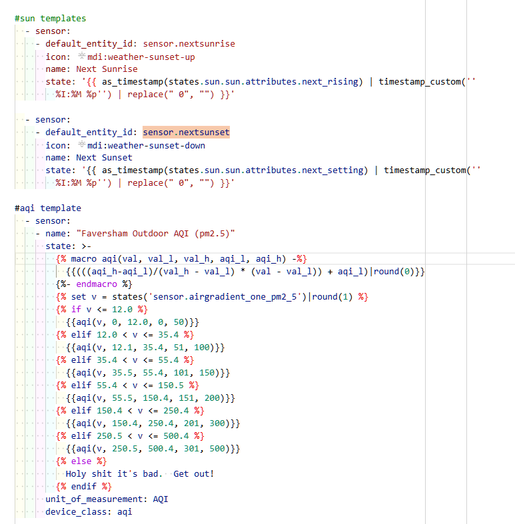Click the 'Get out!' fallback message text
Screen dimensions: 515x524
[194, 474]
